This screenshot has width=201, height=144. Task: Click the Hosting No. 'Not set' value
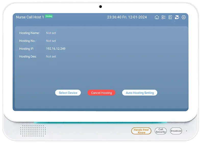(x=51, y=41)
